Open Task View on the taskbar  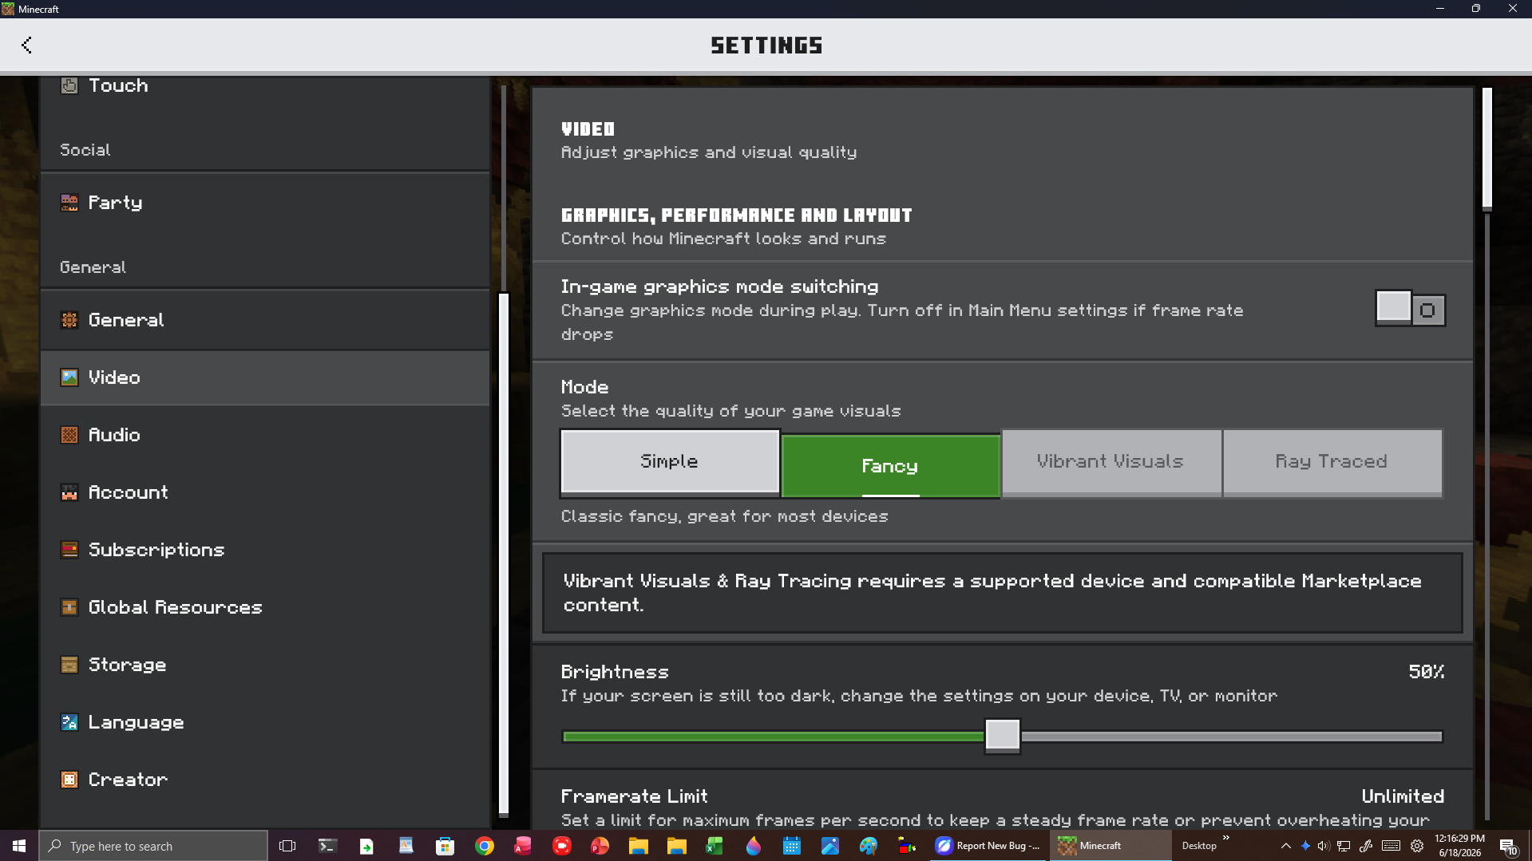(x=287, y=846)
